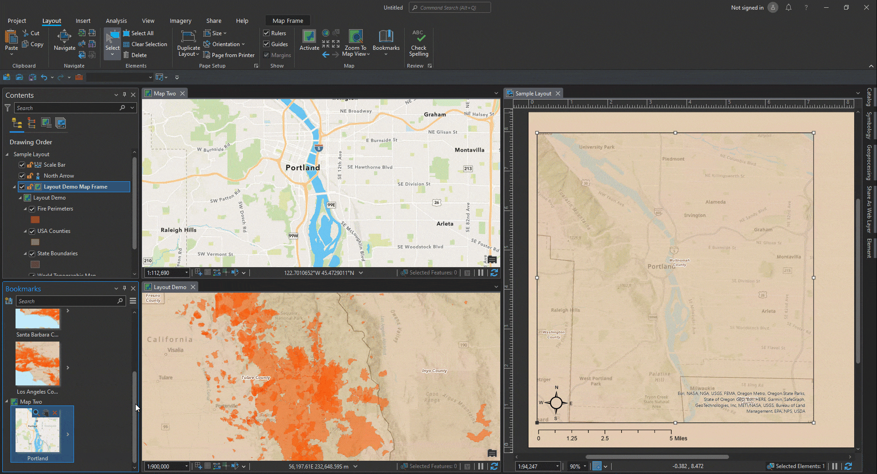The image size is (877, 474).
Task: Toggle Layout Demo Map Frame visibility checkbox
Action: [x=22, y=187]
